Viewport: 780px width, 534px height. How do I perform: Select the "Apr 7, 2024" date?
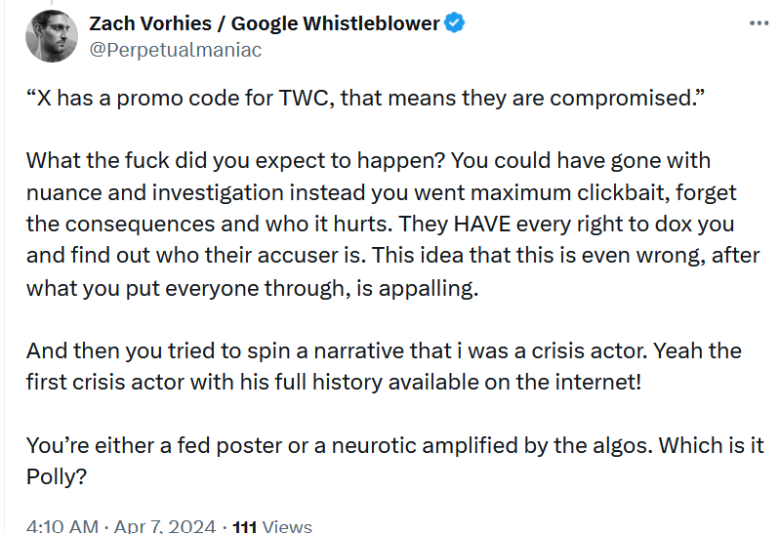point(162,526)
